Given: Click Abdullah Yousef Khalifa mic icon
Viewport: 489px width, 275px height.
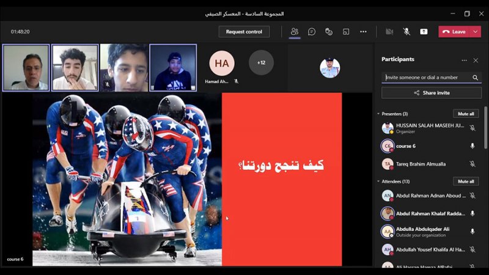Looking at the screenshot, I should coord(472,249).
